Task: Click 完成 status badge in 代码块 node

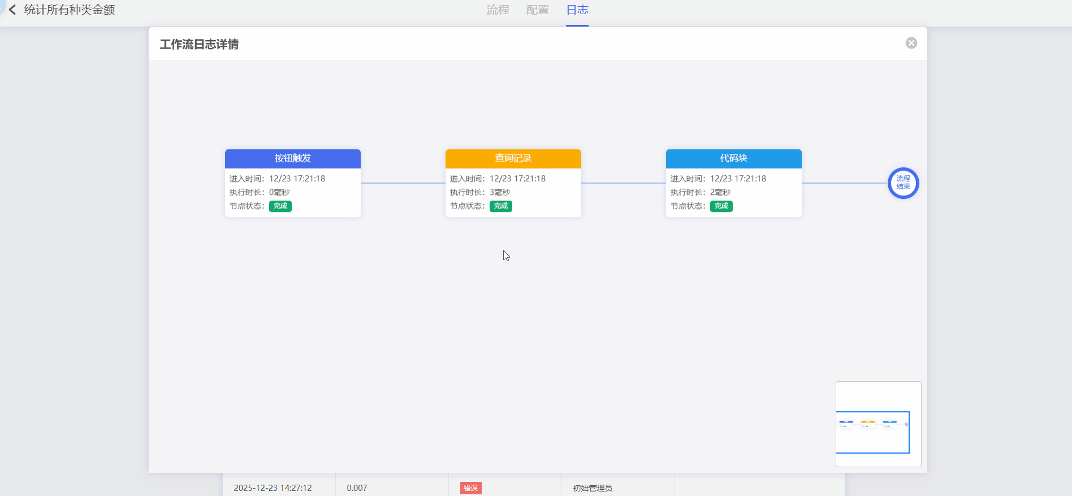Action: coord(721,206)
